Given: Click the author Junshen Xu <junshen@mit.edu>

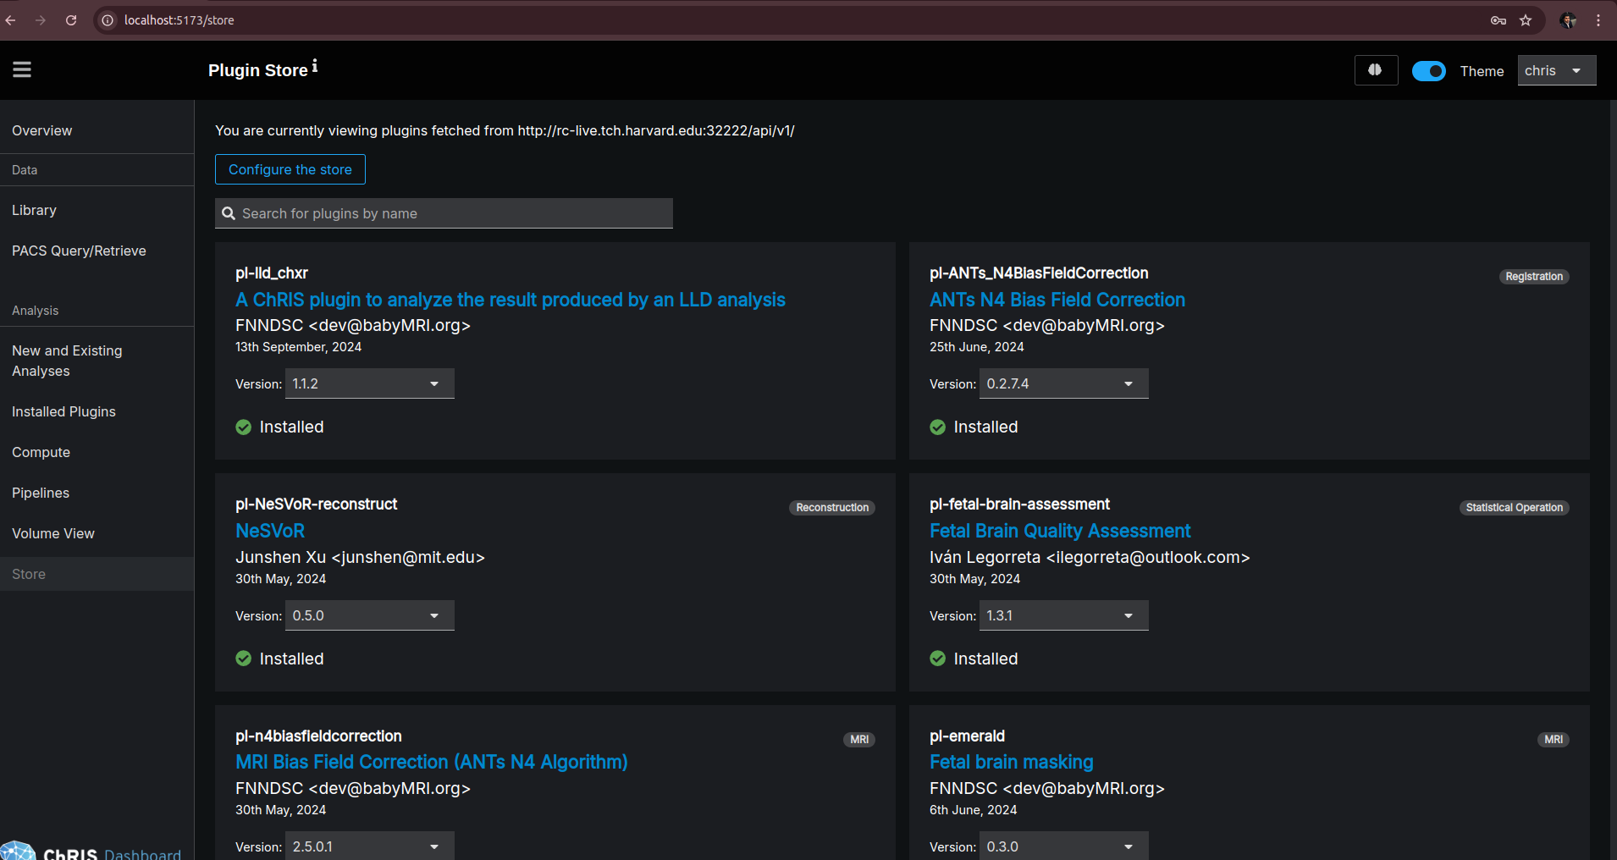Looking at the screenshot, I should pos(360,557).
